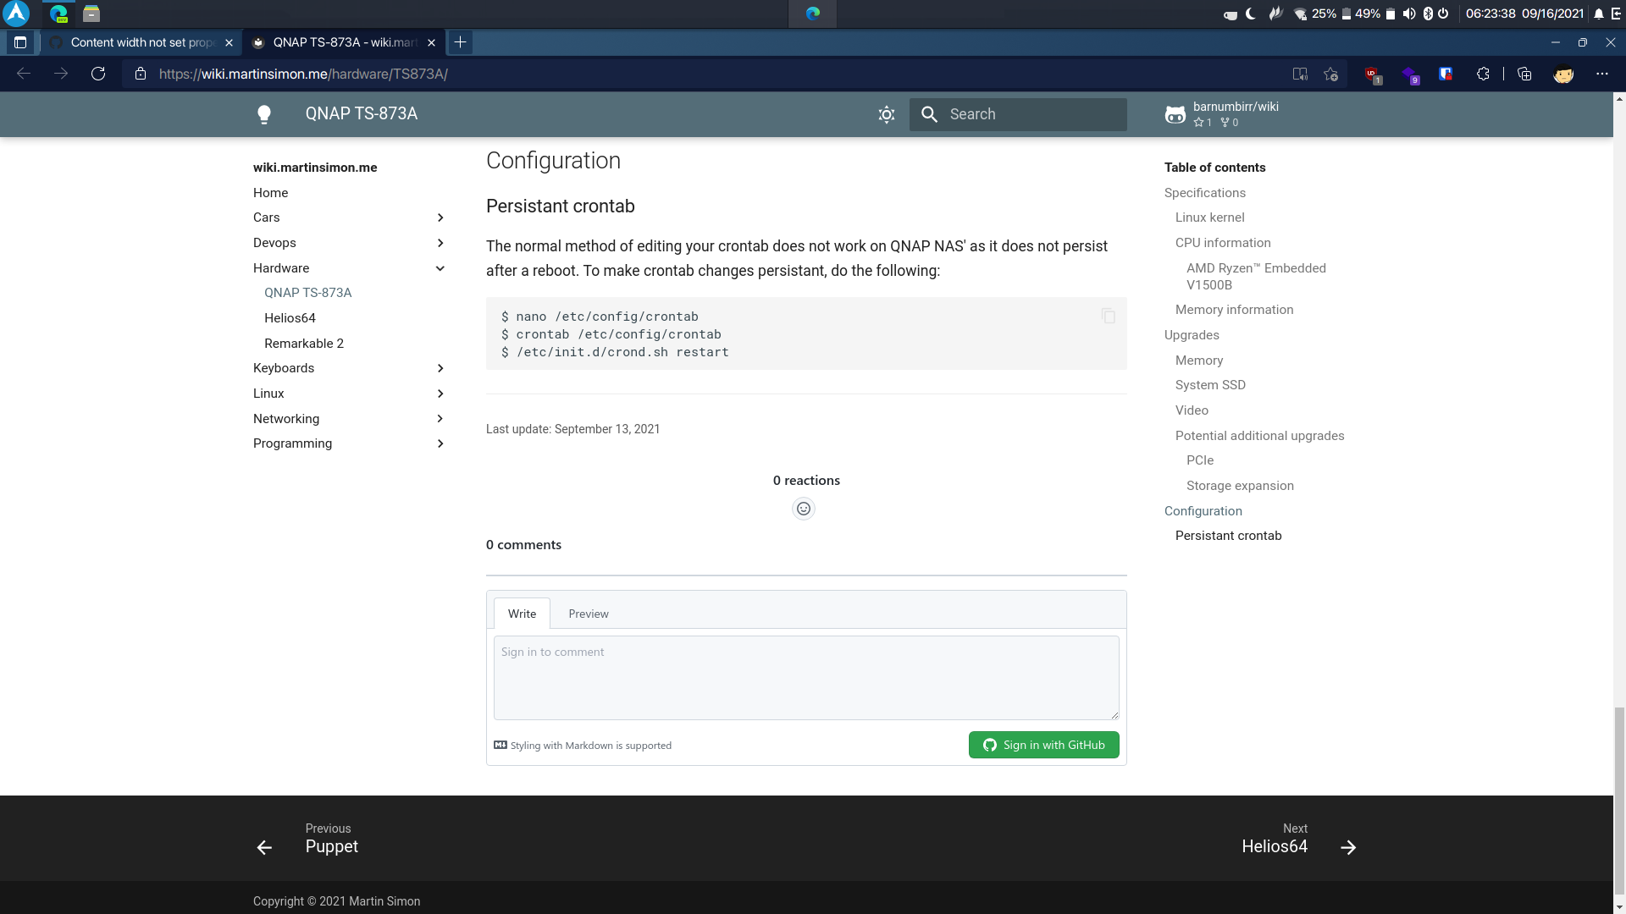1626x914 pixels.
Task: Switch to the Preview tab
Action: pos(588,613)
